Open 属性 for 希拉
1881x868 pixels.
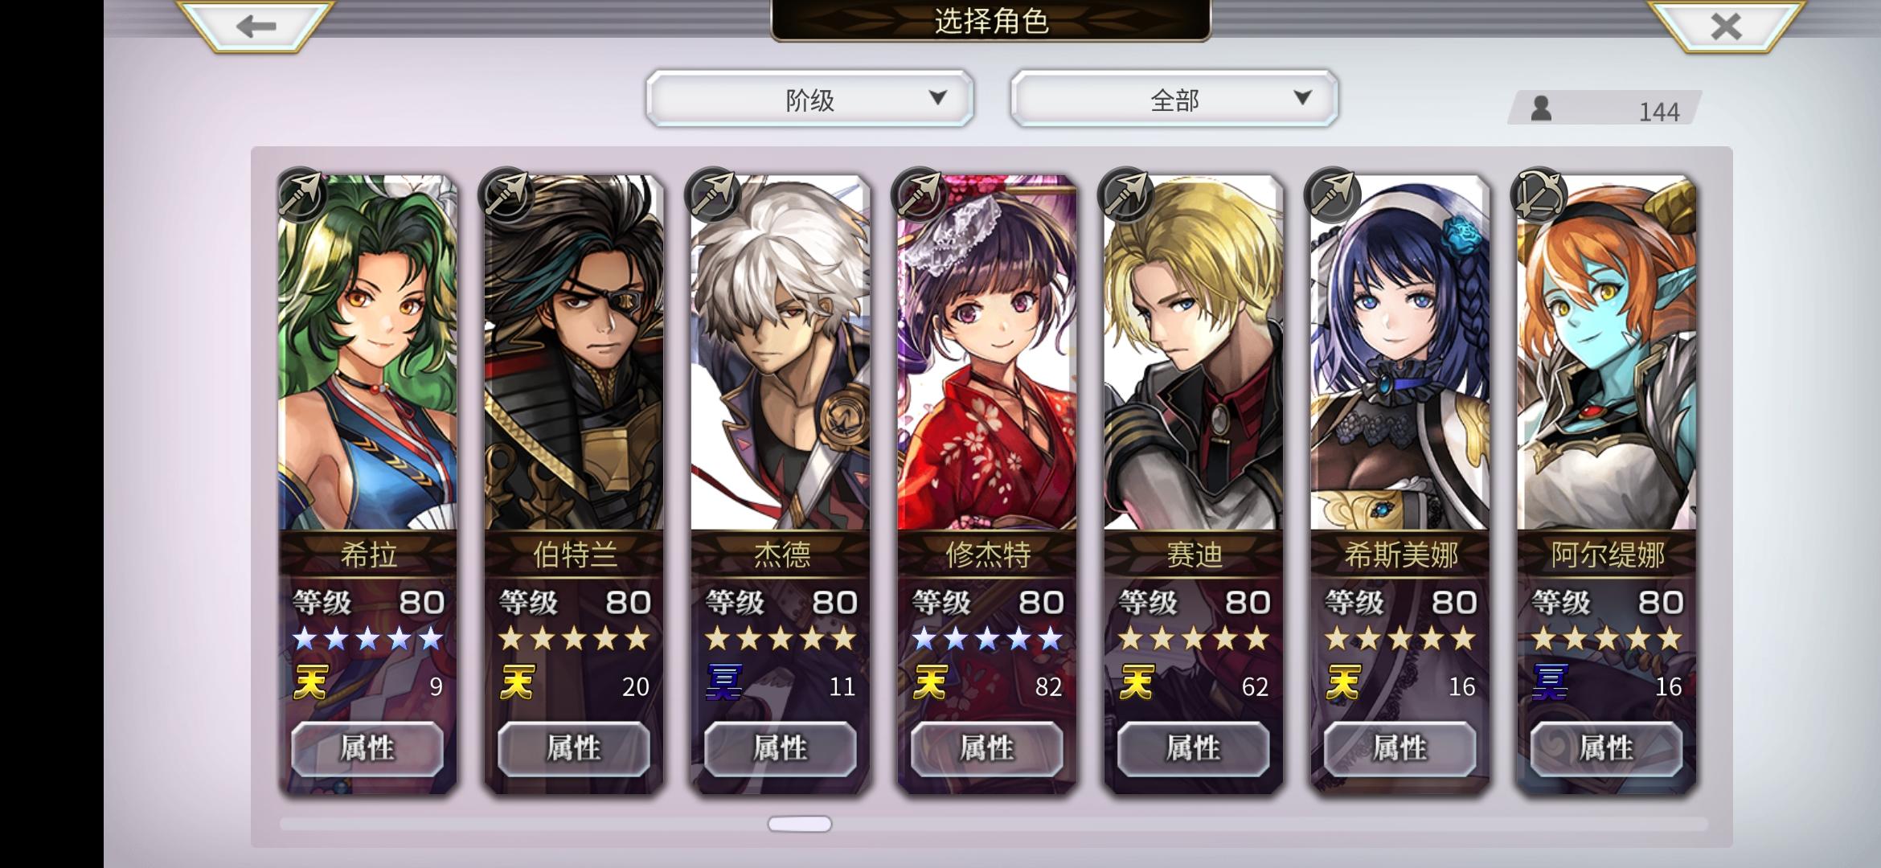[x=367, y=749]
